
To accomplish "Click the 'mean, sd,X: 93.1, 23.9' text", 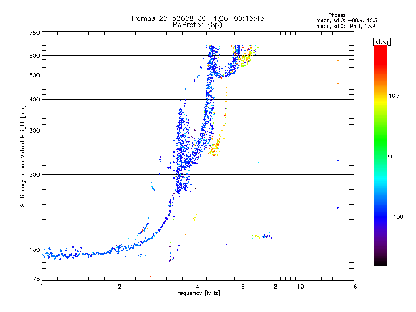I will 345,26.
